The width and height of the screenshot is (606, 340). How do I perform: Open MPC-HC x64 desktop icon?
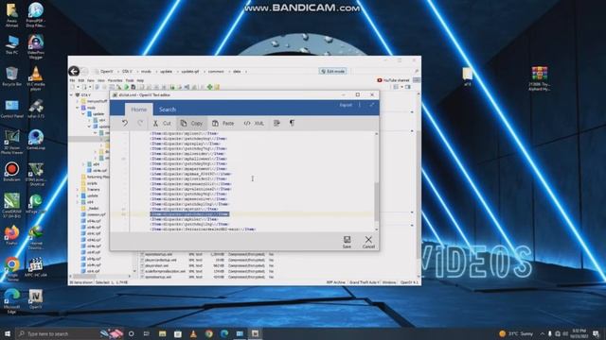pos(36,267)
